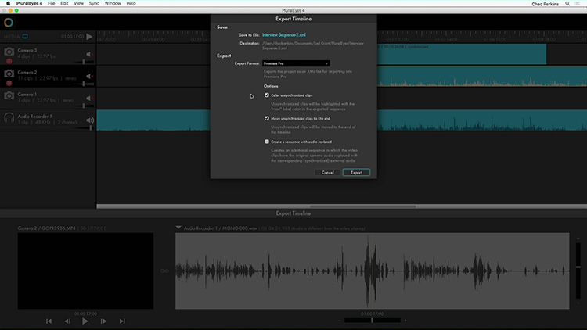Play the video preview
Viewport: 587px width, 330px height.
coord(85,321)
